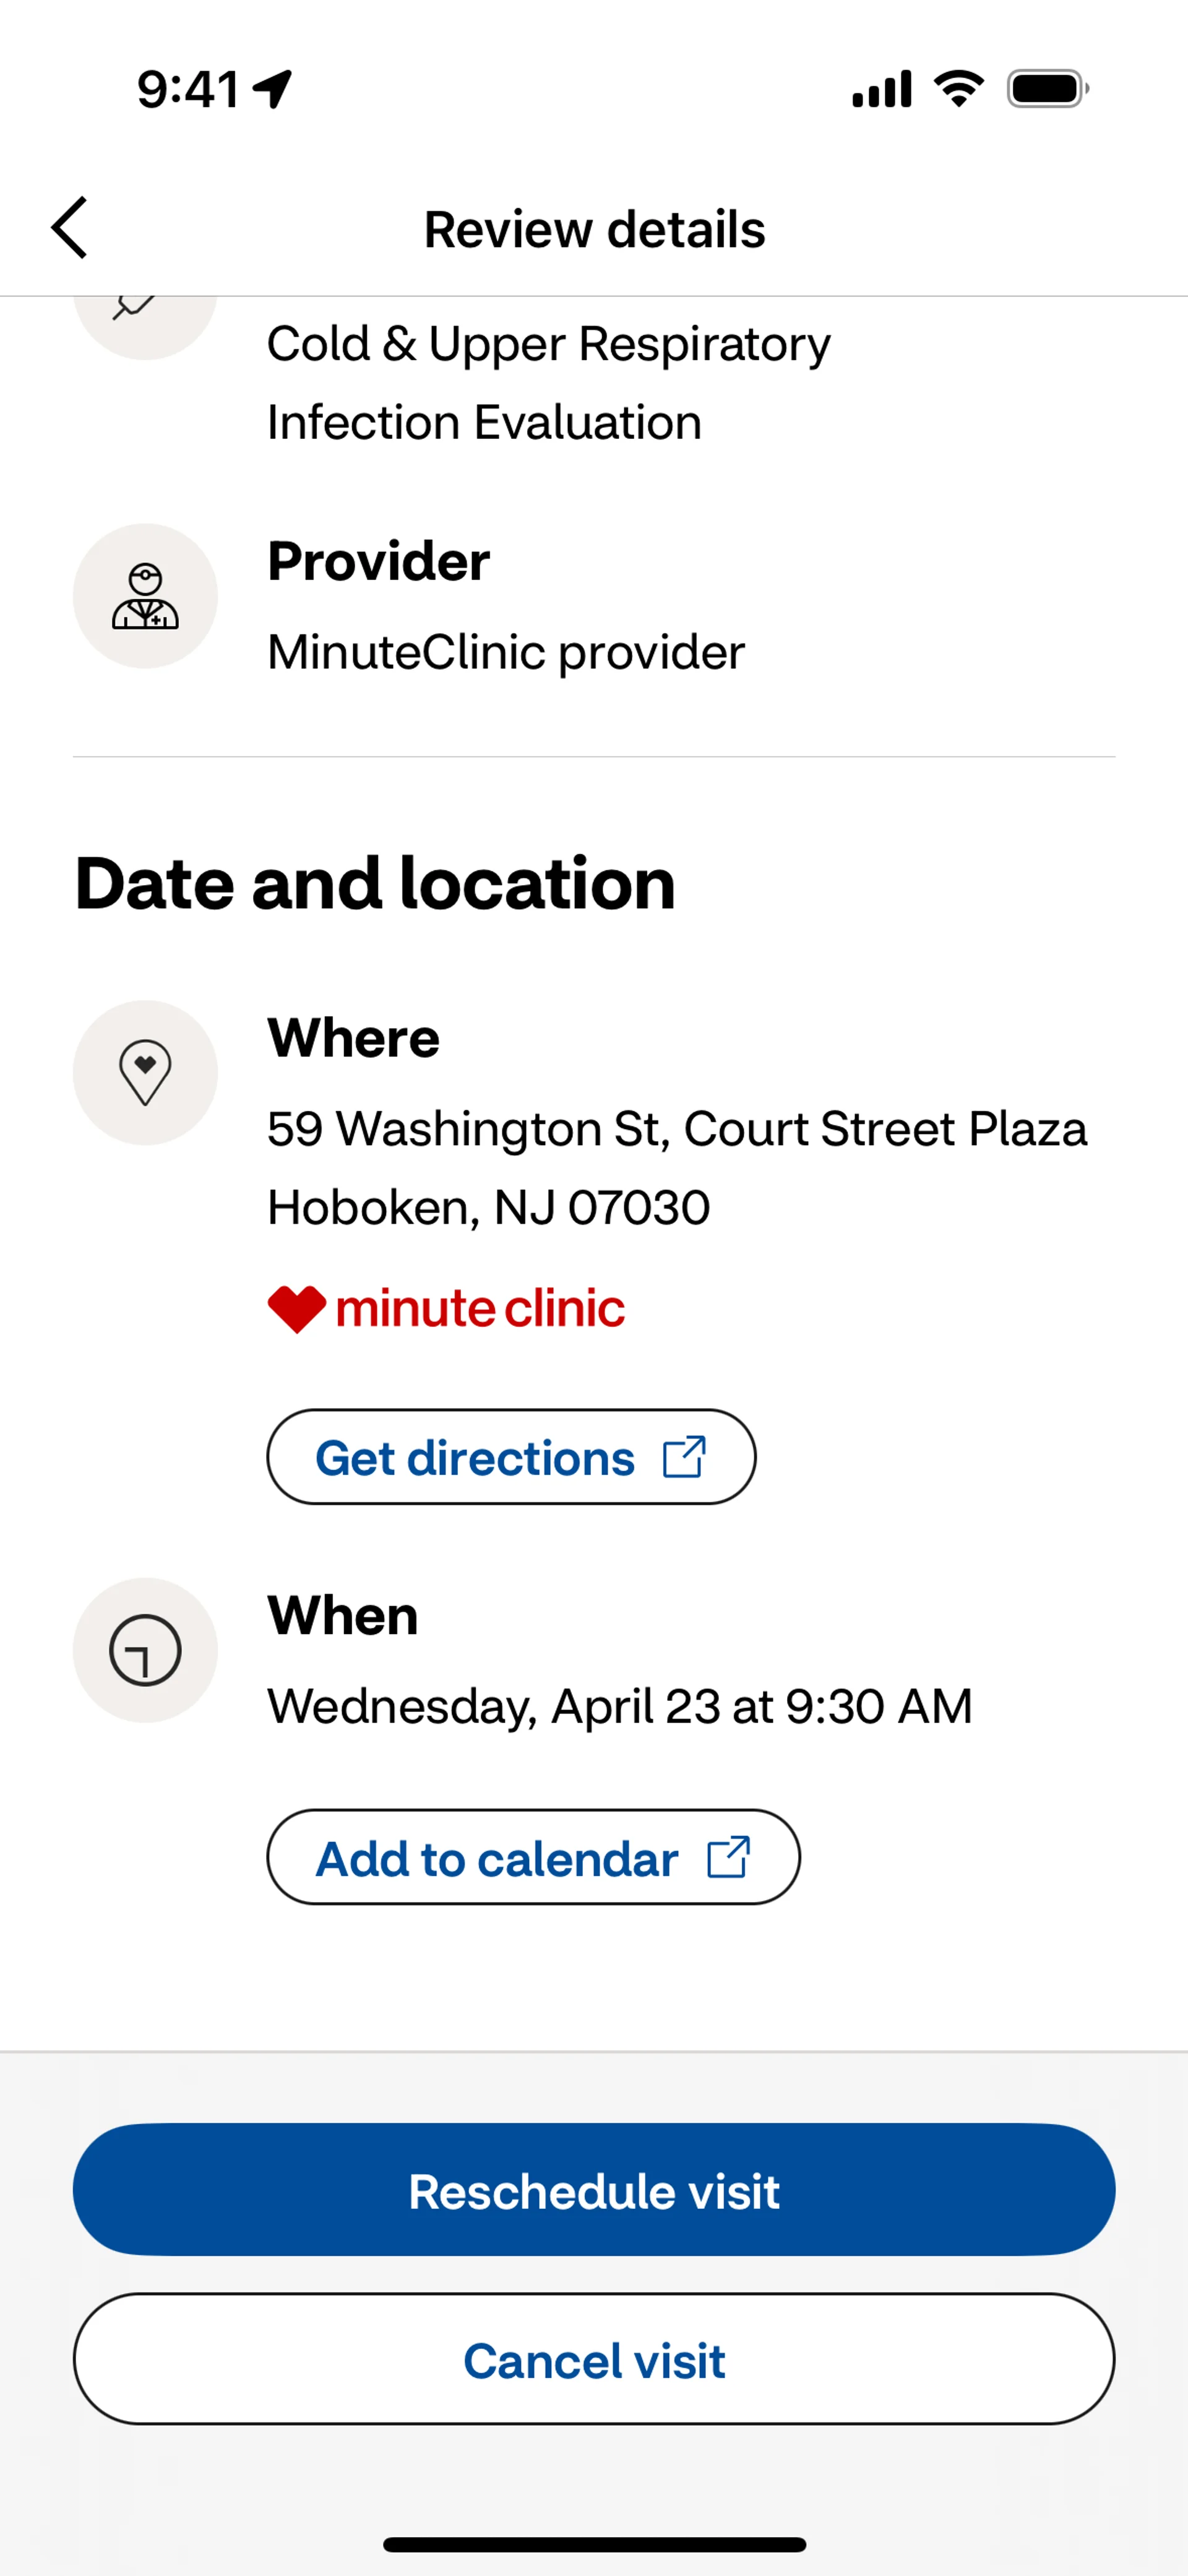Image resolution: width=1188 pixels, height=2576 pixels.
Task: Tap the Review details title
Action: pyautogui.click(x=594, y=229)
